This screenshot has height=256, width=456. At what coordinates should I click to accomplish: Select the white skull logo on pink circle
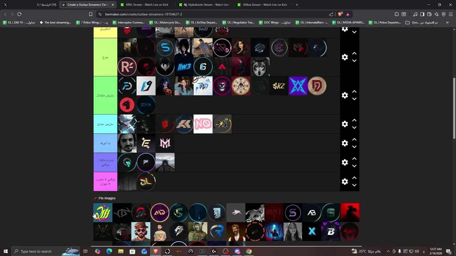click(x=222, y=86)
